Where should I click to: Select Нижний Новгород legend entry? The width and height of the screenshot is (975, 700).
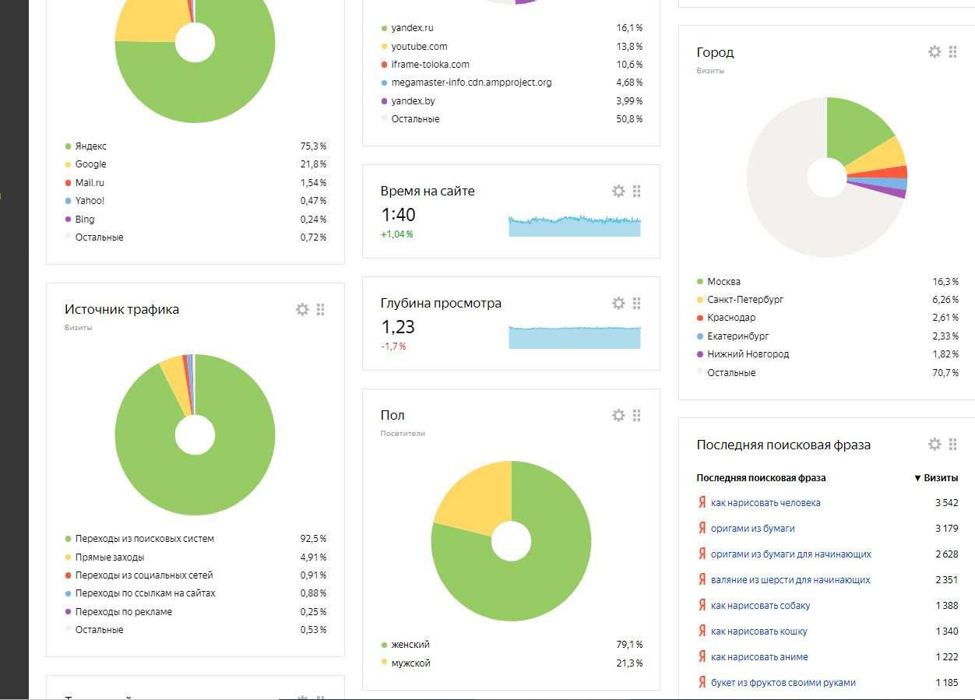tap(748, 354)
